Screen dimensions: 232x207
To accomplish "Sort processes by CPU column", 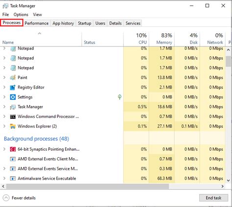I will click(x=136, y=39).
